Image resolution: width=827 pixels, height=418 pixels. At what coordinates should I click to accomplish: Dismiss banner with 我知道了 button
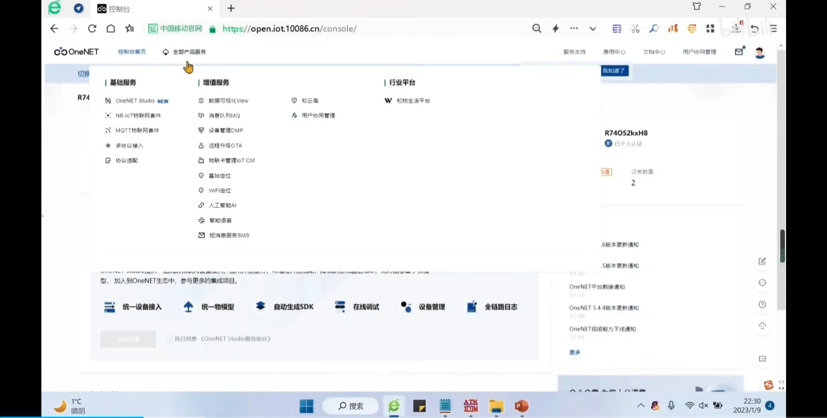click(615, 71)
